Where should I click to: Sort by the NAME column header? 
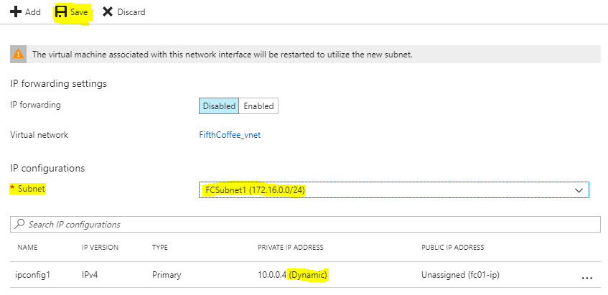[x=27, y=248]
